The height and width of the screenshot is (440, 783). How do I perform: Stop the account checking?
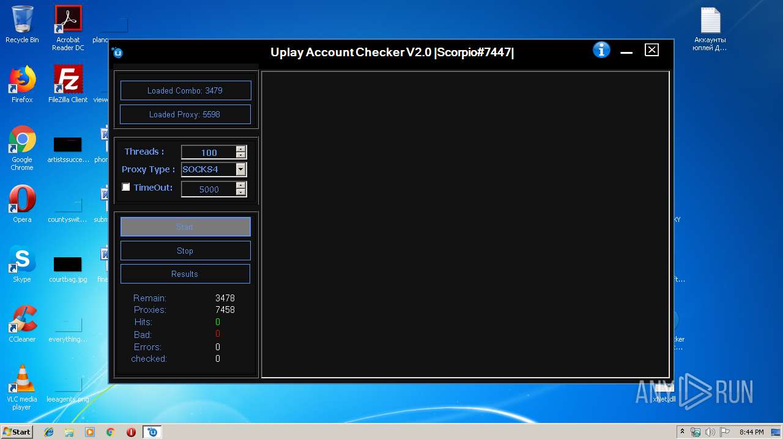click(x=185, y=251)
